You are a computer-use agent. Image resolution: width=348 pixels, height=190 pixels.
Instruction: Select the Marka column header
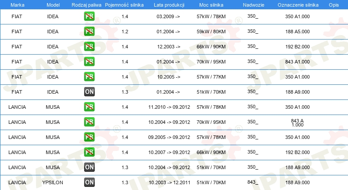17,5
